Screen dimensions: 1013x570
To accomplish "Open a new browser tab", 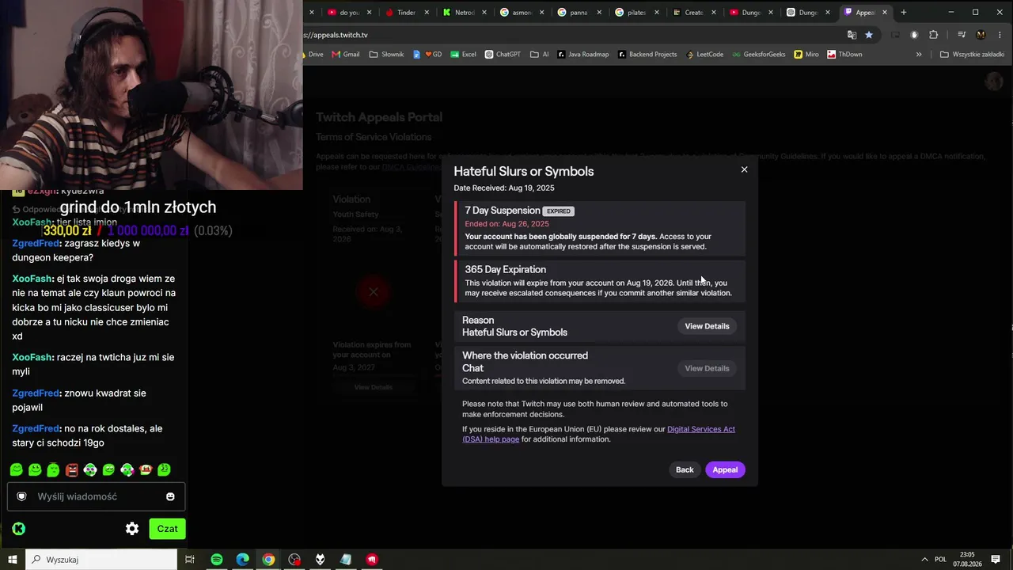I will [x=903, y=12].
